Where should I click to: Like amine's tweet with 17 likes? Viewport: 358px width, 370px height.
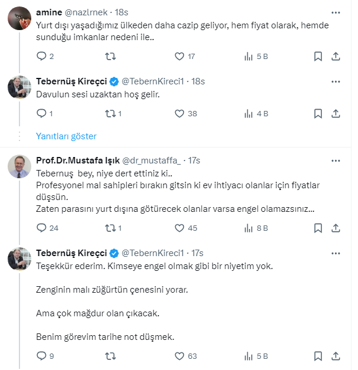click(180, 57)
